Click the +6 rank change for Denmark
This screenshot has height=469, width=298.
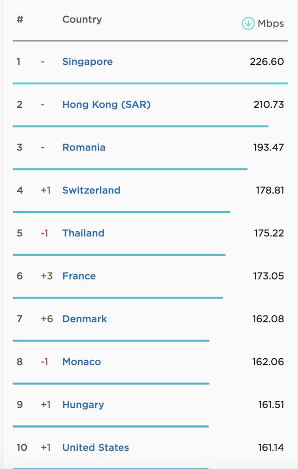[47, 319]
